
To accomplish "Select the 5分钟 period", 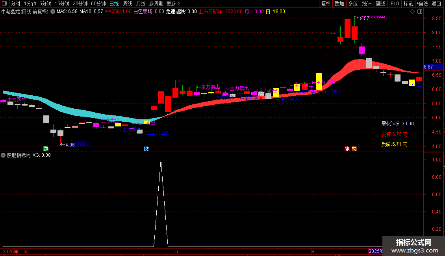I will pyautogui.click(x=45, y=4).
